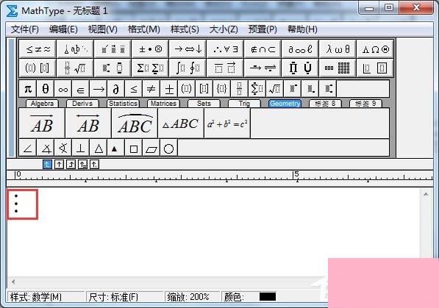Open the 视图(V) menu

102,29
